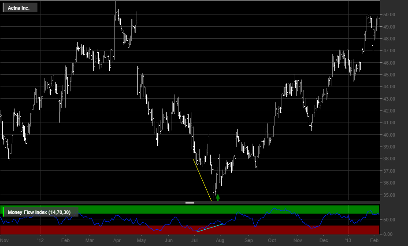Click the Mar label on time axis
Image resolution: width=408 pixels, height=246 pixels.
89,240
